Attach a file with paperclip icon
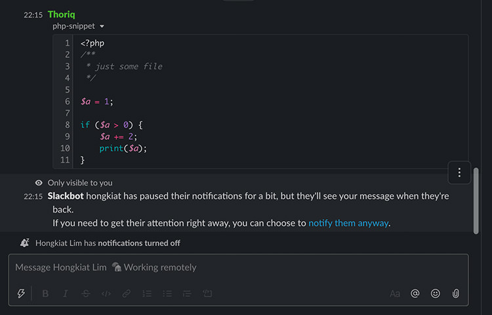This screenshot has height=315, width=492. (456, 293)
